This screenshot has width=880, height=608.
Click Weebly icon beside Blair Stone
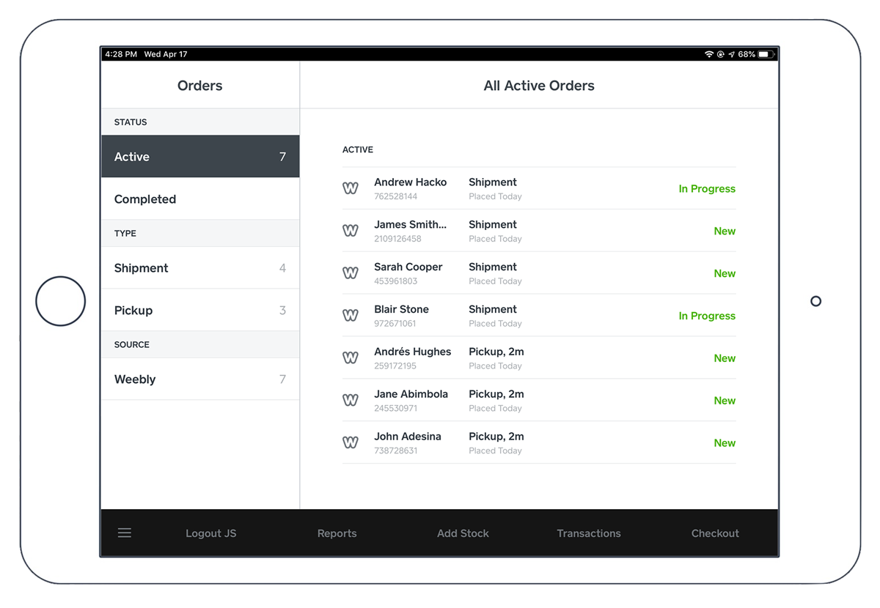point(351,316)
